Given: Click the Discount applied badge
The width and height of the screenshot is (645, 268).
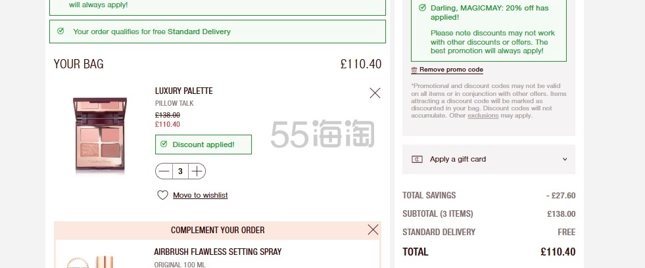Looking at the screenshot, I should (203, 145).
